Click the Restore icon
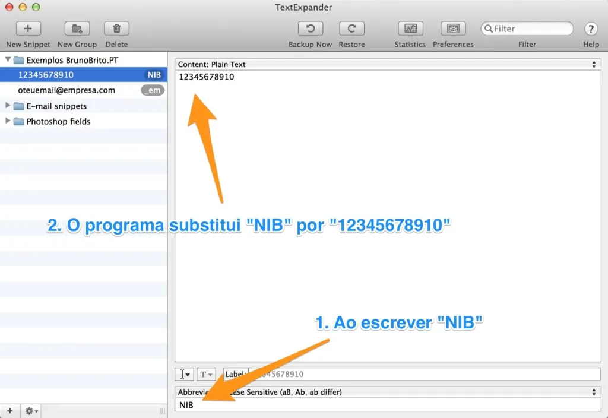This screenshot has height=418, width=608. [351, 28]
